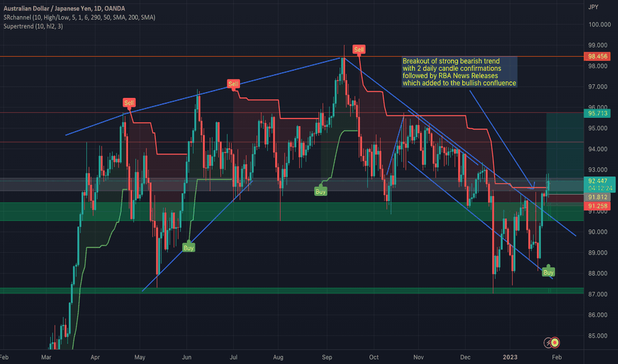The width and height of the screenshot is (618, 364).
Task: Open the yellow-red economic event icon
Action: 555,343
